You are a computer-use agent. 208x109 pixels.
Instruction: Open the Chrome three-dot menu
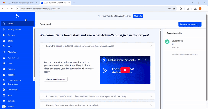(205, 9)
